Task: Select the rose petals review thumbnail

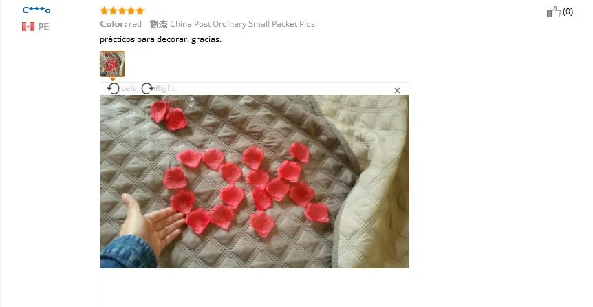Action: tap(112, 64)
